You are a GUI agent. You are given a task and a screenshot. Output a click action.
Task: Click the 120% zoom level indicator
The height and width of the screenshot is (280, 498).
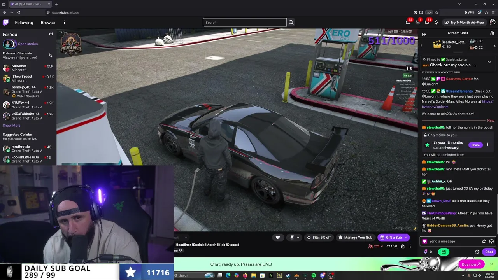429,12
